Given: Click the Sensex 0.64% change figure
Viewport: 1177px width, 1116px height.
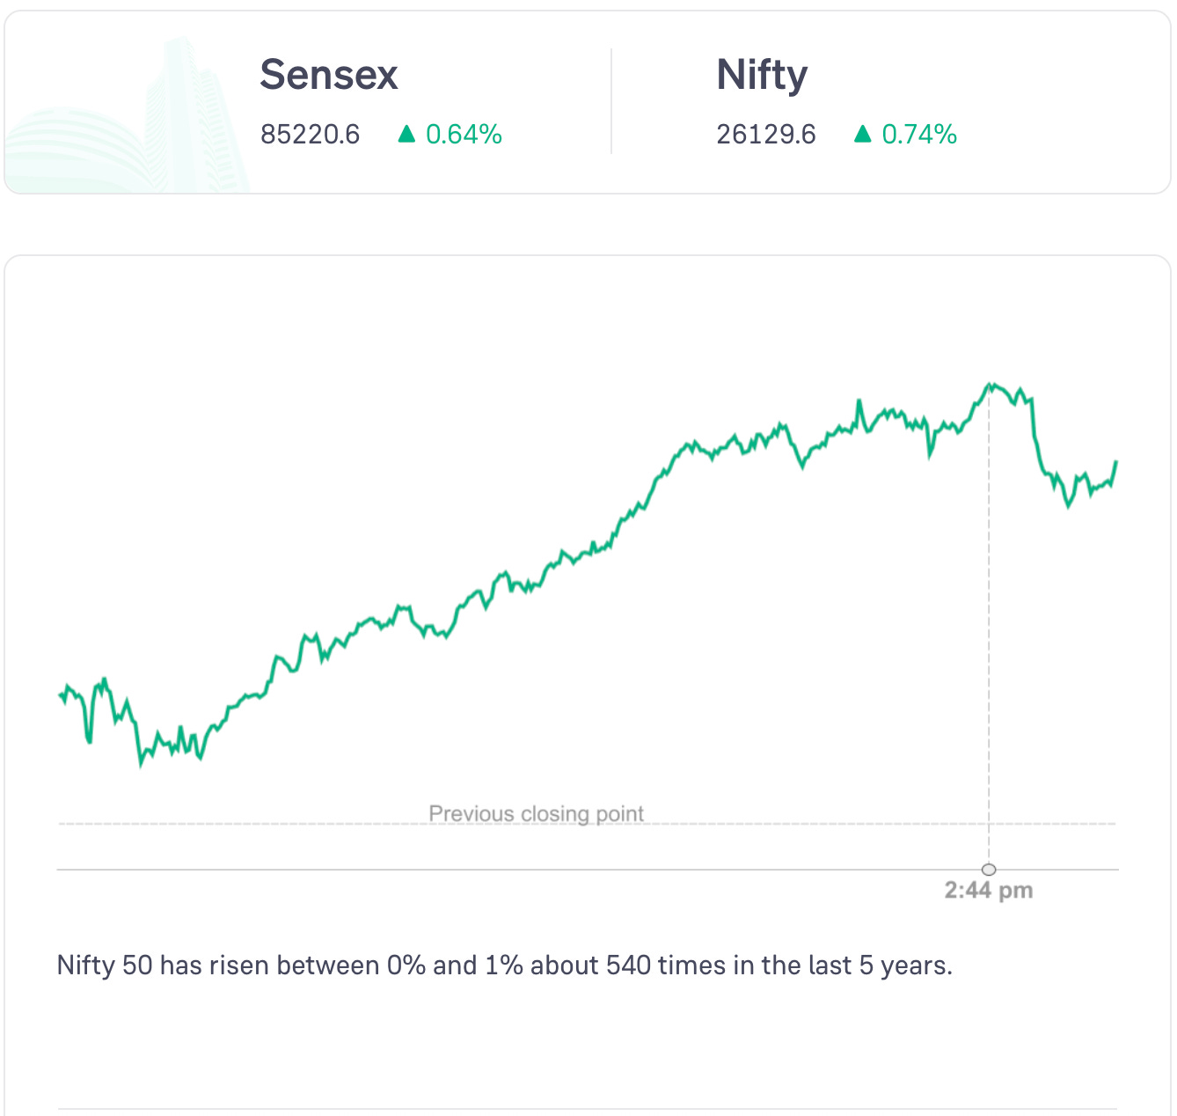Looking at the screenshot, I should pyautogui.click(x=464, y=135).
